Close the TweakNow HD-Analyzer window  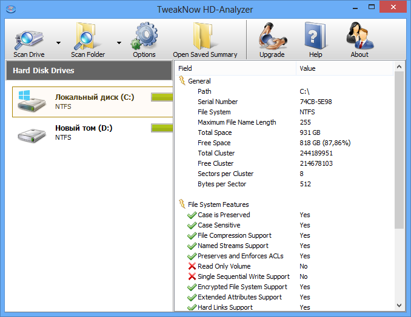point(393,7)
